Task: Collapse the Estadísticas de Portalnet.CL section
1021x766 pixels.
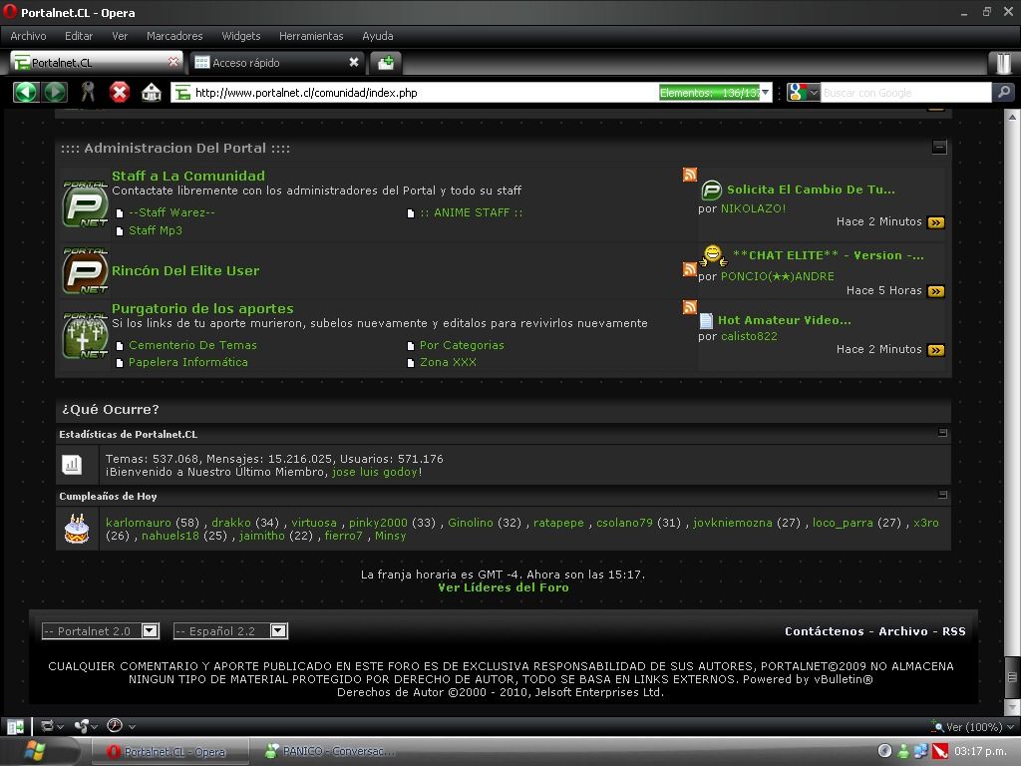Action: [x=942, y=433]
